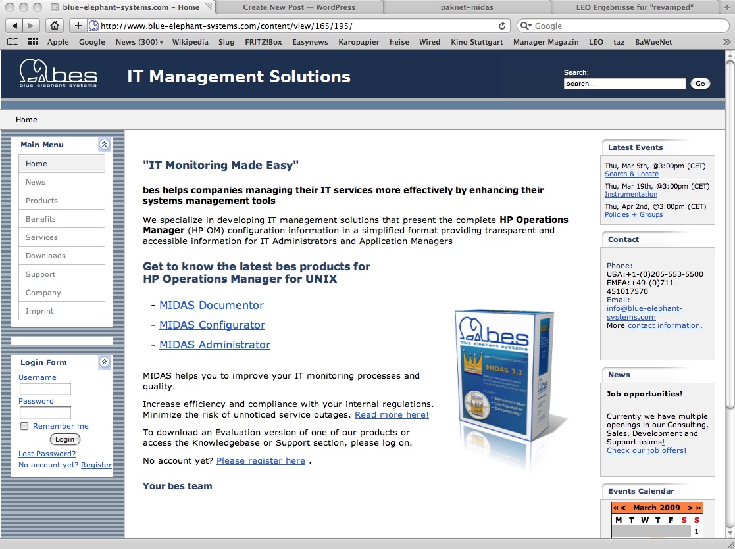
Task: Open the MIDAS Documentor link
Action: (x=211, y=305)
